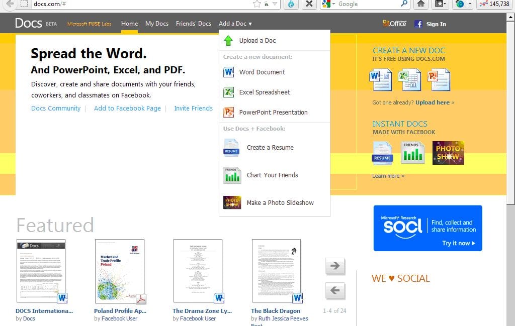
Task: Click the Word icon under Create a New Doc
Action: tap(380, 80)
